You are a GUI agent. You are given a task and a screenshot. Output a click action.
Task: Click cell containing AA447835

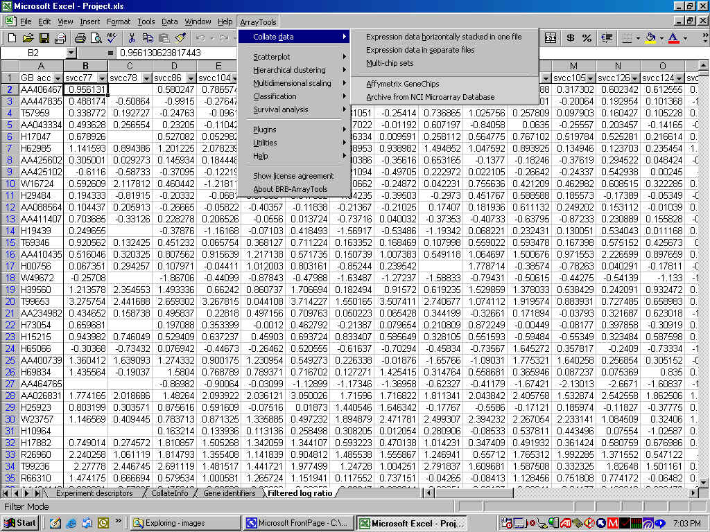41,101
